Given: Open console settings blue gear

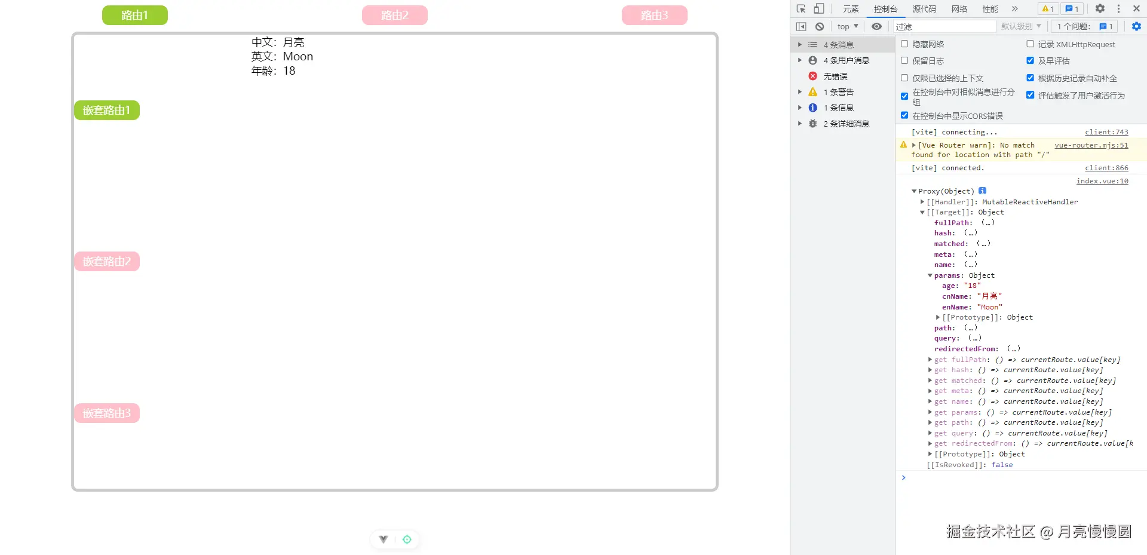Looking at the screenshot, I should tap(1136, 26).
